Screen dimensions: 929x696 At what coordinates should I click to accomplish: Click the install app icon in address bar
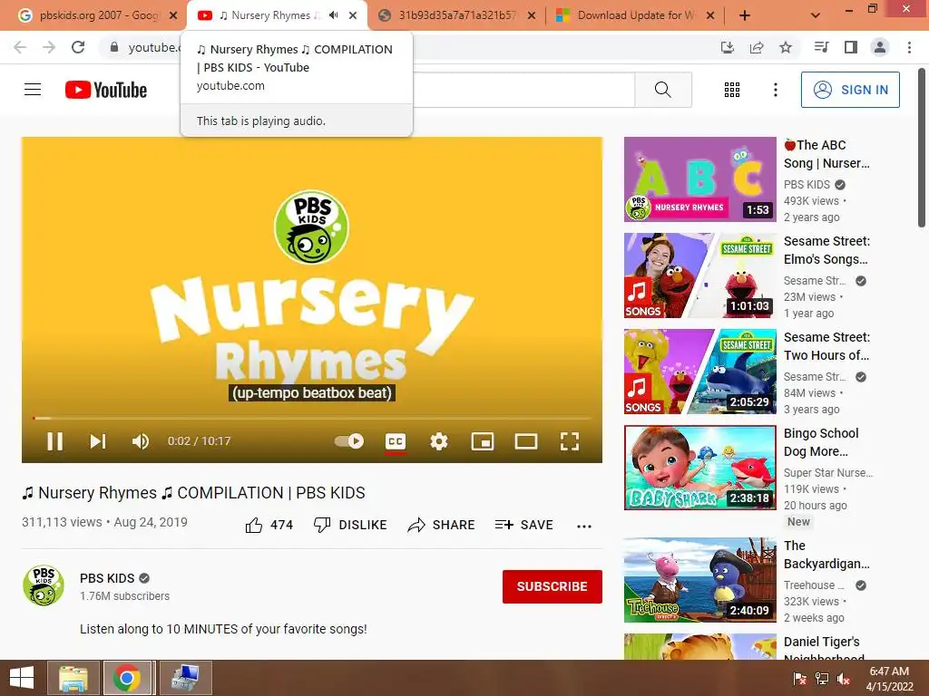point(727,47)
